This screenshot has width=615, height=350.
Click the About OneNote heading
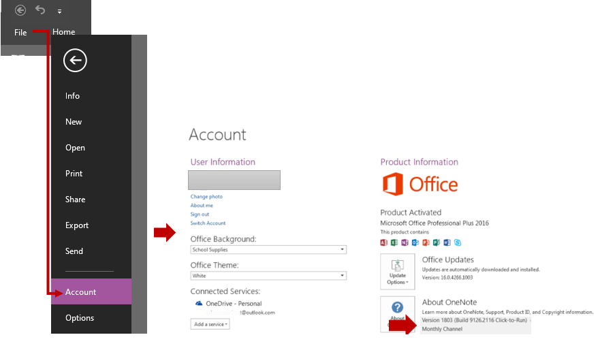pos(450,302)
